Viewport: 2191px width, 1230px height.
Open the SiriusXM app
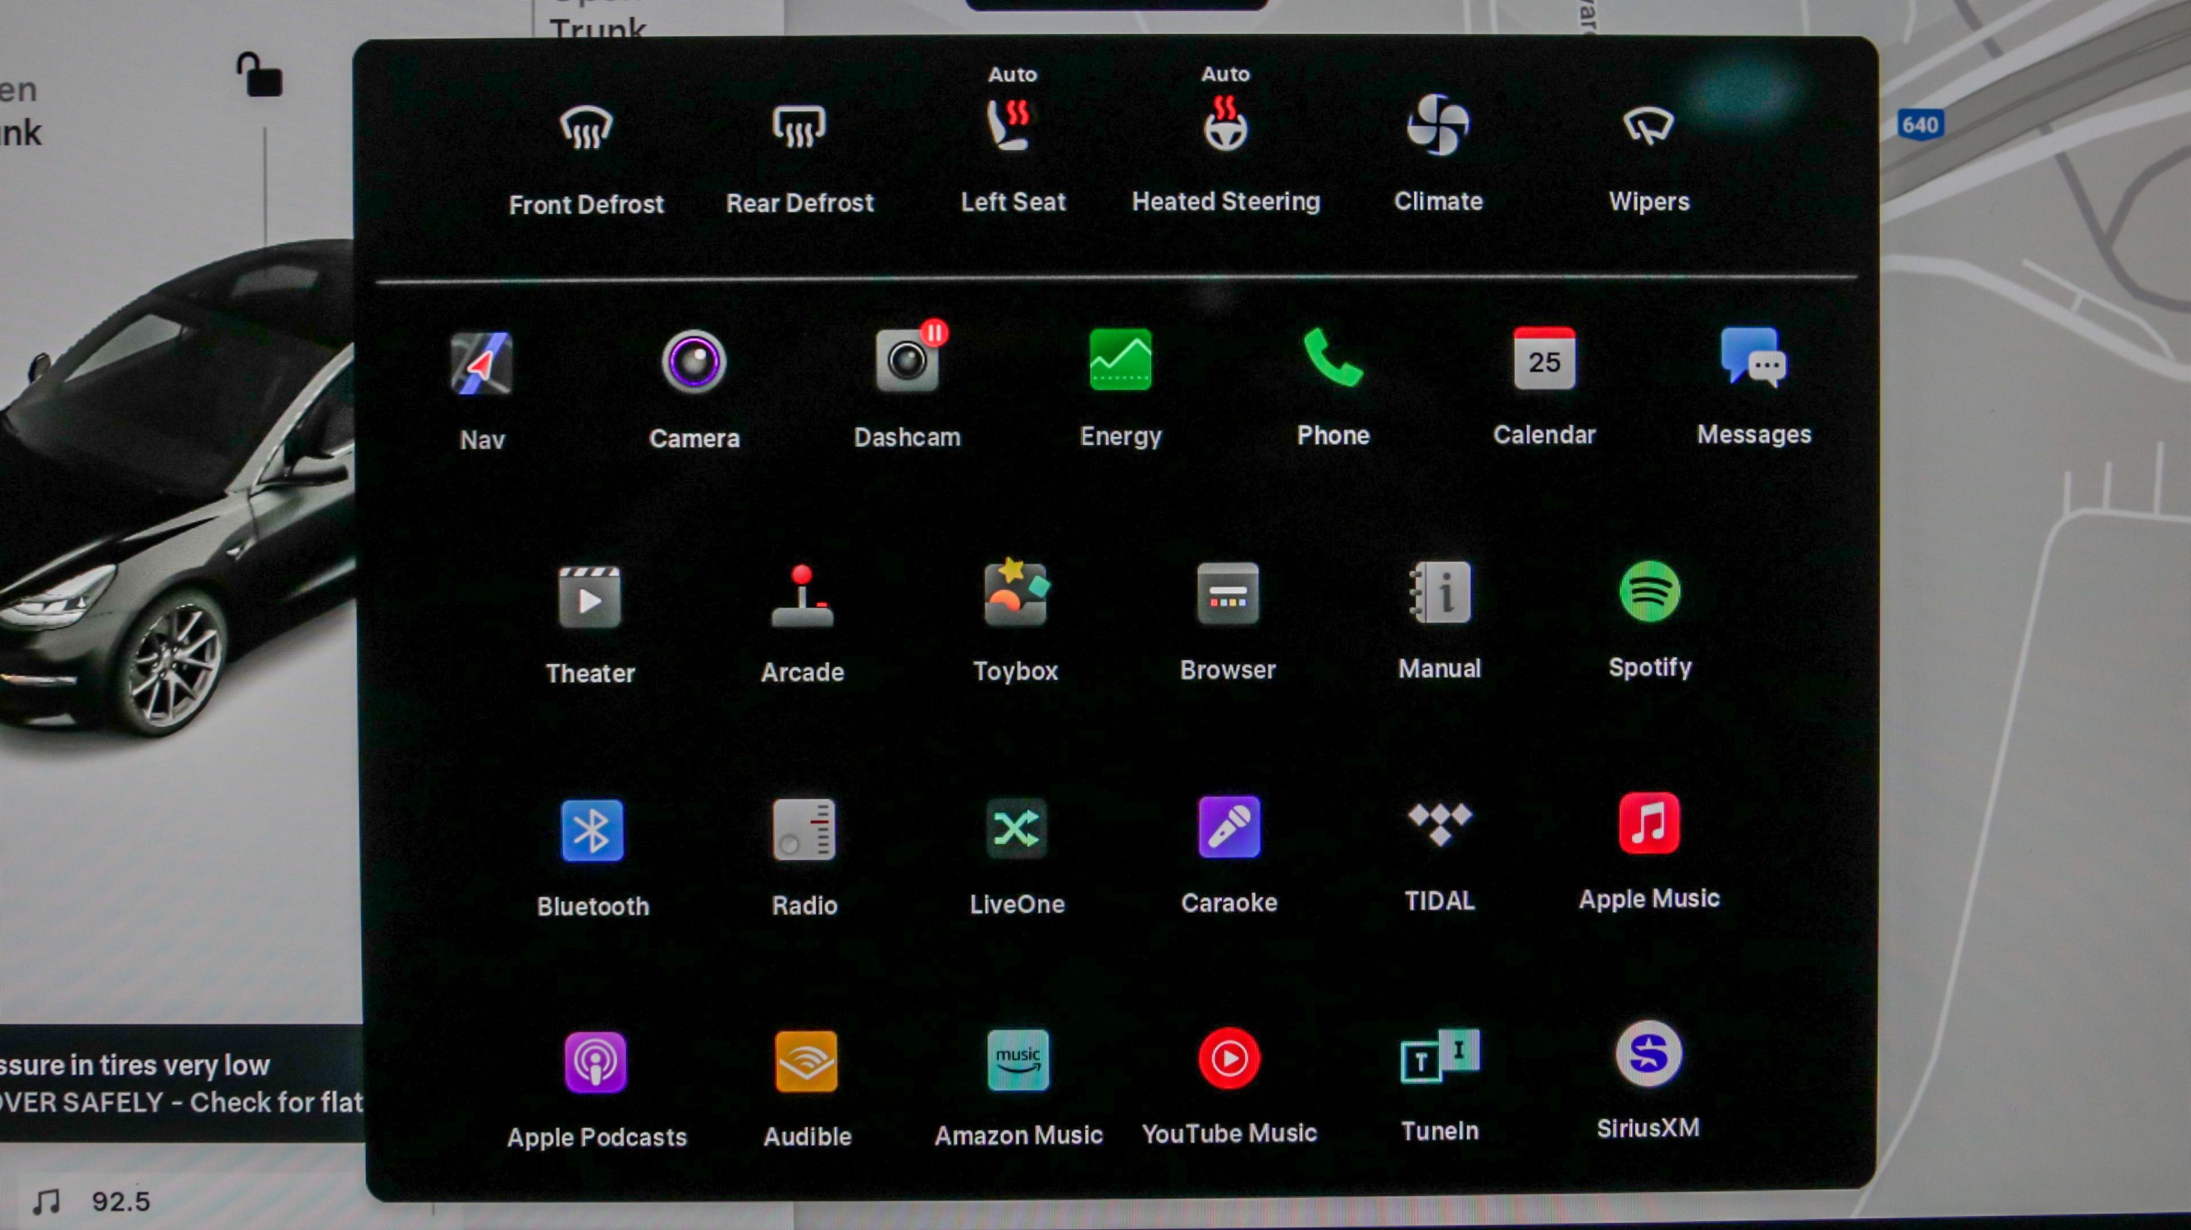point(1647,1056)
